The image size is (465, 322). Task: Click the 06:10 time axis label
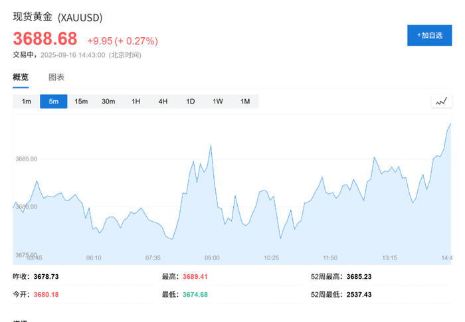(x=93, y=258)
